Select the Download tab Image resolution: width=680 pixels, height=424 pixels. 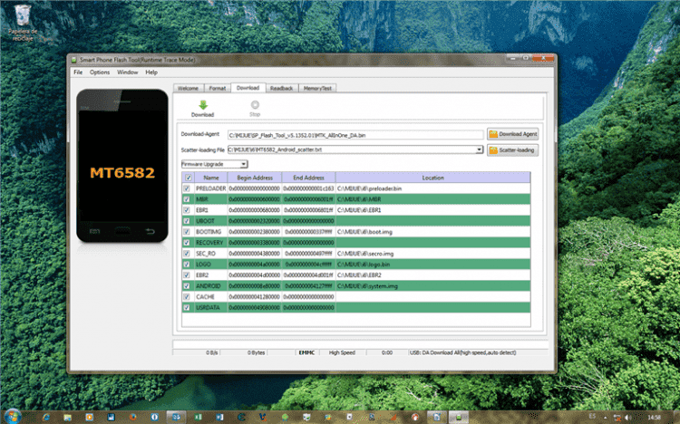(x=248, y=88)
